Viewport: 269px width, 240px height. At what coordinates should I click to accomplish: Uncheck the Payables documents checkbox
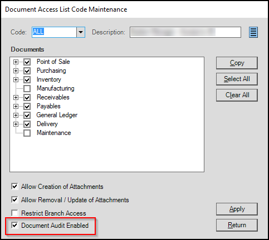(x=27, y=106)
